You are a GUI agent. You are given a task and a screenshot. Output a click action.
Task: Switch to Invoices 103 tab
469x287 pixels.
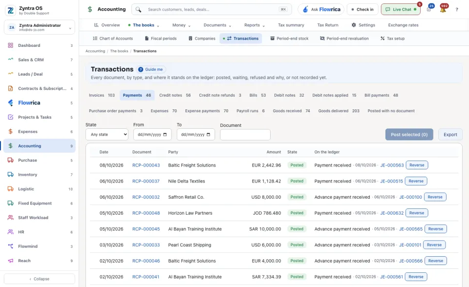point(102,95)
